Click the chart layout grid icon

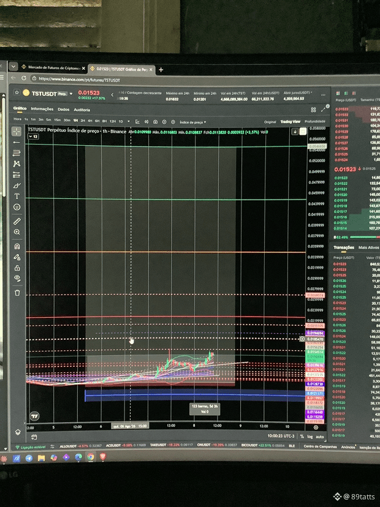[x=313, y=110]
